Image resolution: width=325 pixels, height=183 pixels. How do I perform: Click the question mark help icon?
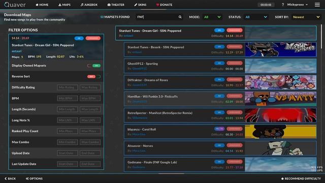click(x=283, y=5)
